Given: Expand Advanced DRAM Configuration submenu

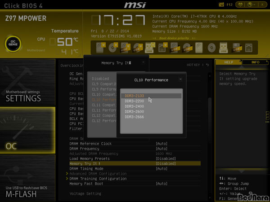Looking at the screenshot, I should pyautogui.click(x=98, y=174).
